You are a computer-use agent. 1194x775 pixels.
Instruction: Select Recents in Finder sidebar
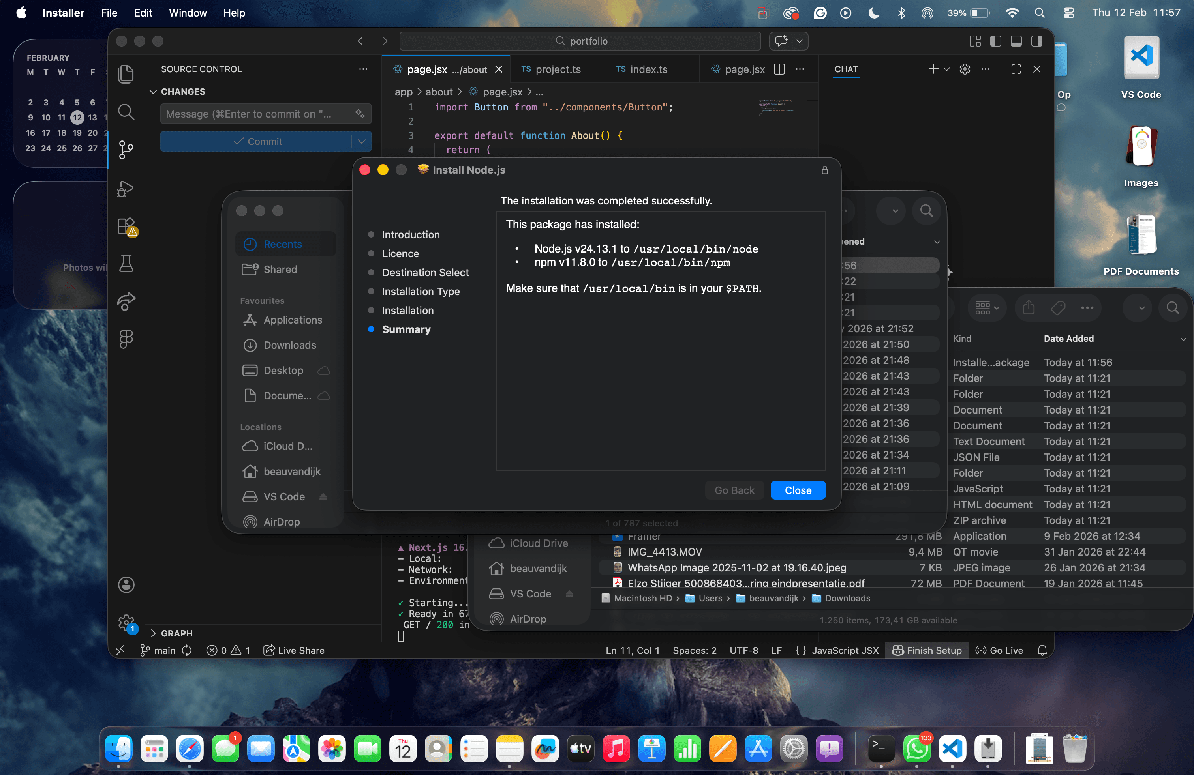(x=285, y=244)
